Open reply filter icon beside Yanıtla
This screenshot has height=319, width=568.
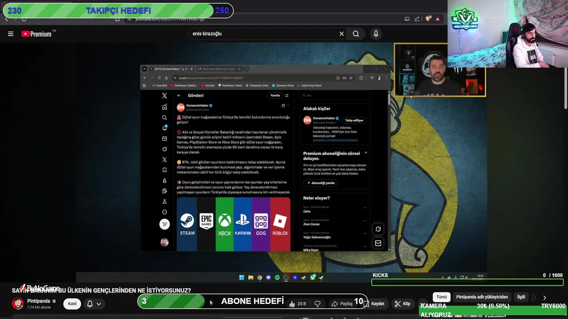pyautogui.click(x=287, y=95)
